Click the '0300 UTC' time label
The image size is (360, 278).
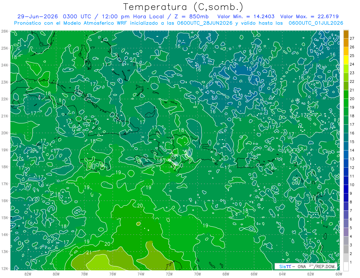click(77, 16)
